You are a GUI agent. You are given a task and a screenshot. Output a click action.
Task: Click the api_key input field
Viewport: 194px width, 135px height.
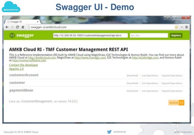tap(149, 35)
